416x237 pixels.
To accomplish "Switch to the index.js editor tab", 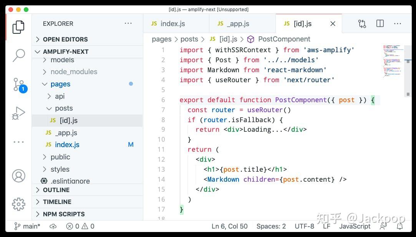I will [x=172, y=24].
